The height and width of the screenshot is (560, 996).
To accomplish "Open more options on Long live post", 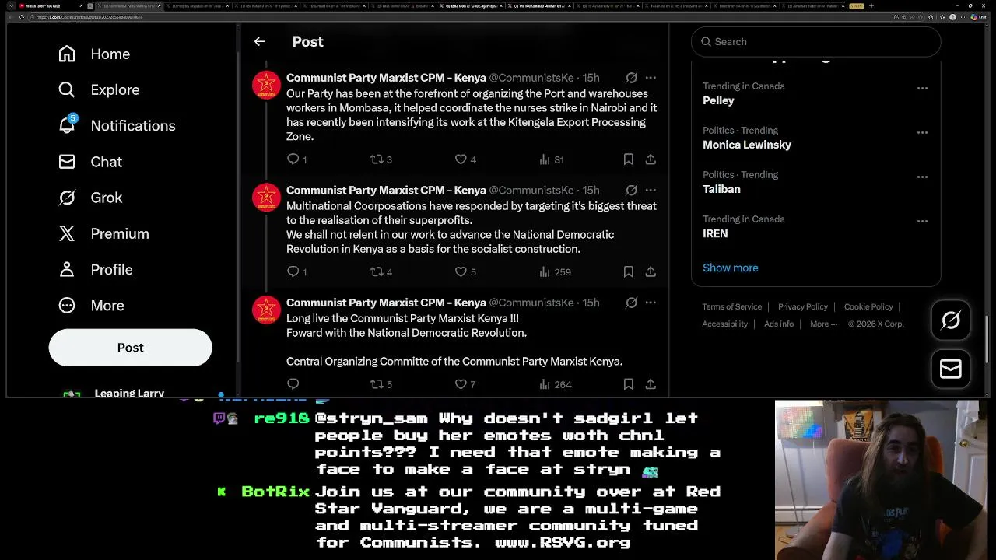I will pos(651,303).
